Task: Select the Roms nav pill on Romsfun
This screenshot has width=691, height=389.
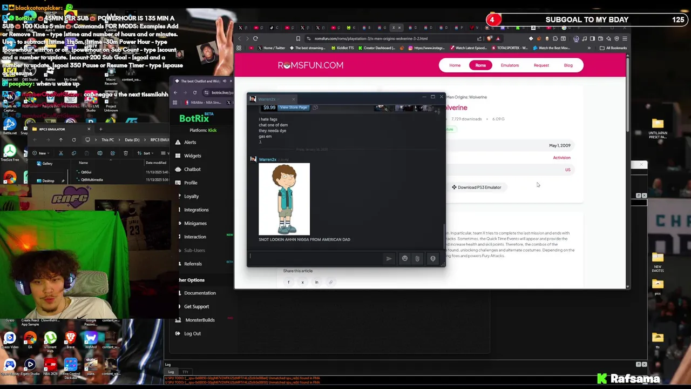Action: pos(480,65)
